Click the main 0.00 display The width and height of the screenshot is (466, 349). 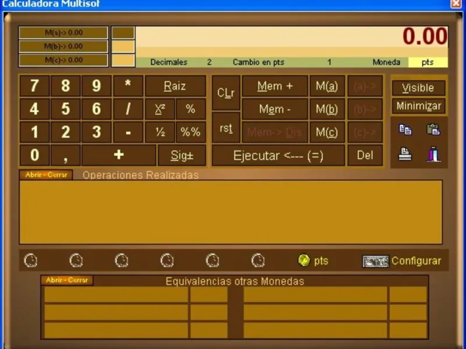point(292,37)
